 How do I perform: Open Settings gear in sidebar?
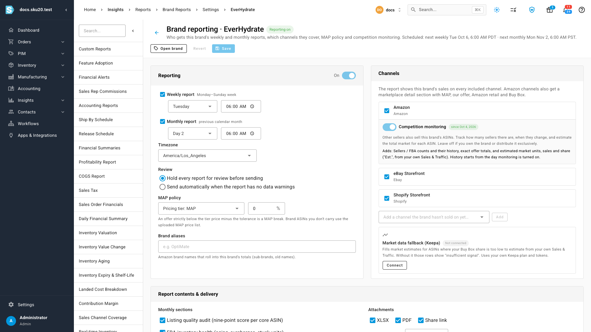[11, 305]
